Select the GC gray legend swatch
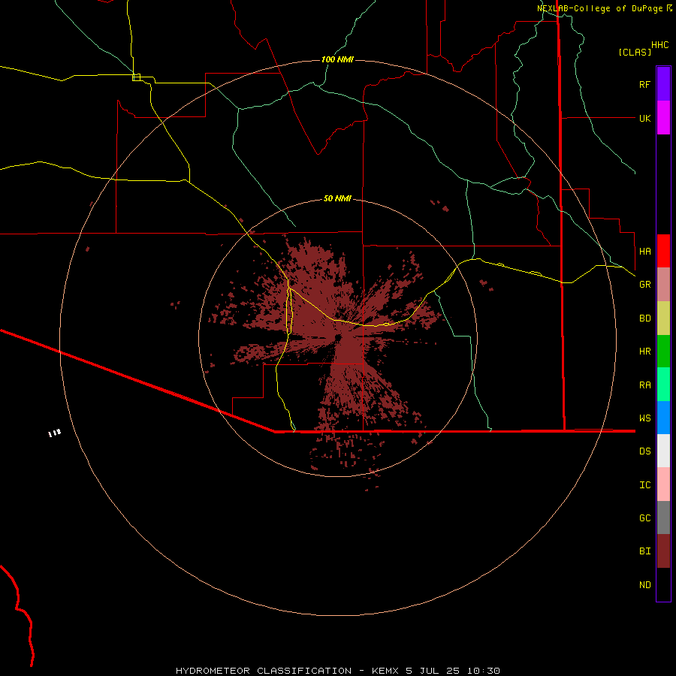 663,518
